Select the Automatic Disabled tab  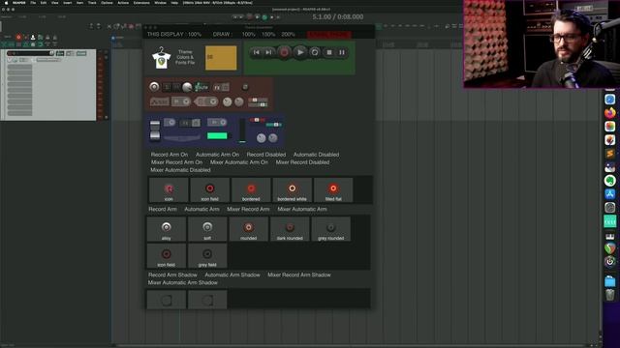[x=317, y=155]
